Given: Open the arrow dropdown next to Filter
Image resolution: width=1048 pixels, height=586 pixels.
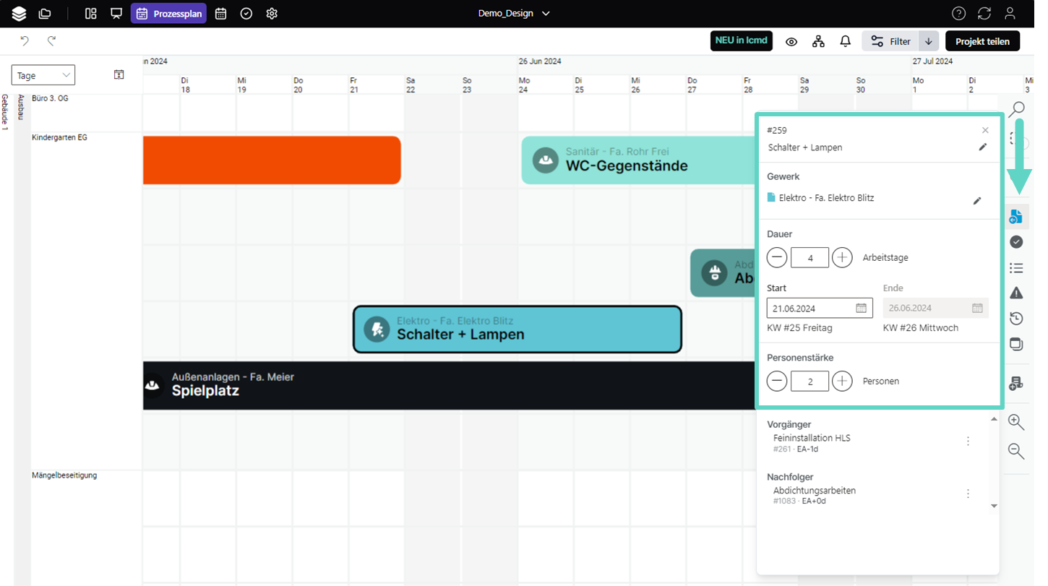Looking at the screenshot, I should [x=929, y=41].
